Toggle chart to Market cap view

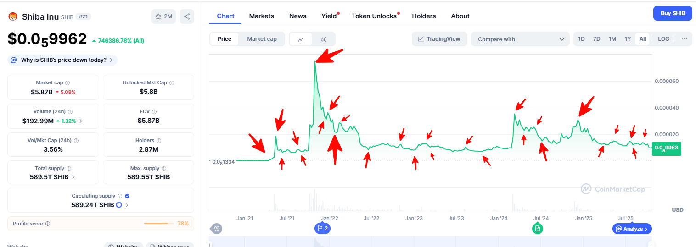(262, 39)
